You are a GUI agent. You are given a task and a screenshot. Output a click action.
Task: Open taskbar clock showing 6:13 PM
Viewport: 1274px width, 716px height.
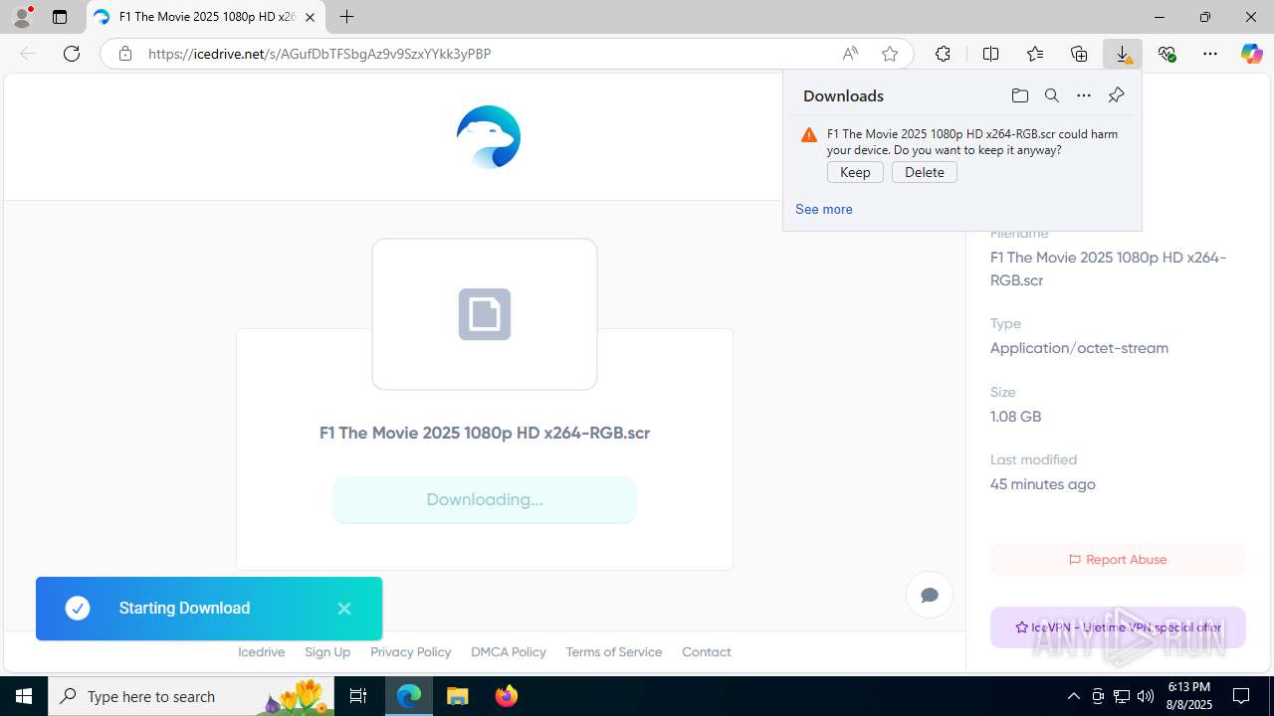click(1188, 696)
